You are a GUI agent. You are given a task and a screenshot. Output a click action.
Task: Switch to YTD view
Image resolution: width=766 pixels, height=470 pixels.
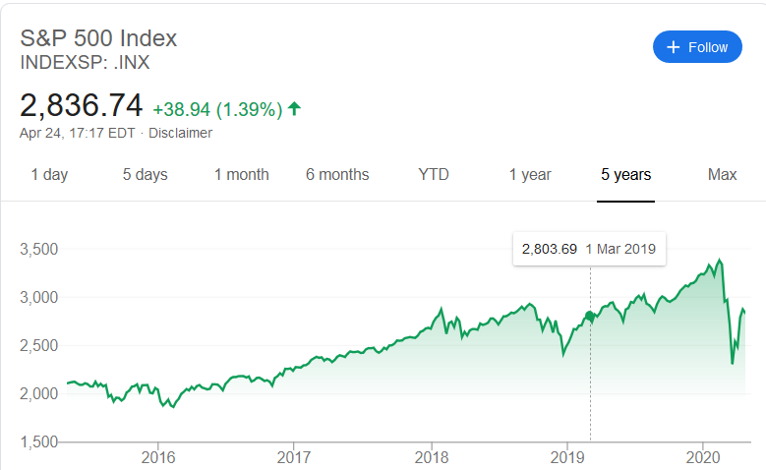click(434, 175)
